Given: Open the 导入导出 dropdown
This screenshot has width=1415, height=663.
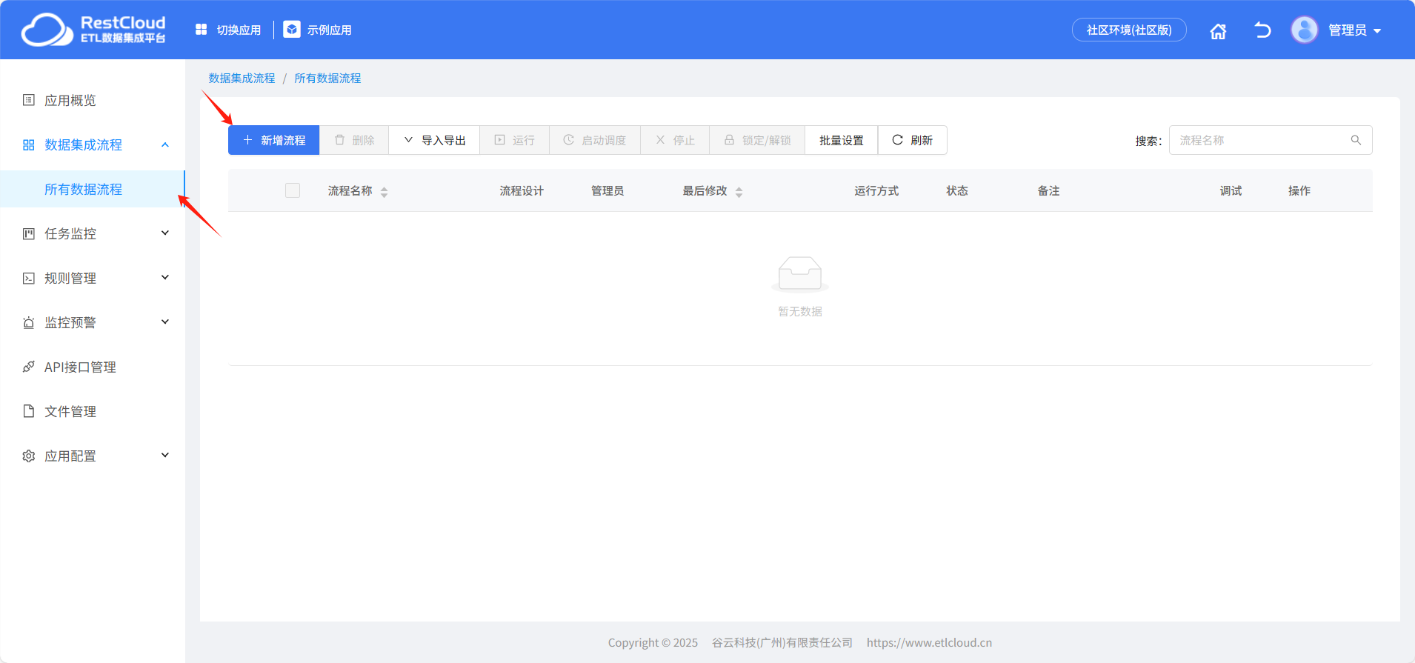Looking at the screenshot, I should [434, 140].
